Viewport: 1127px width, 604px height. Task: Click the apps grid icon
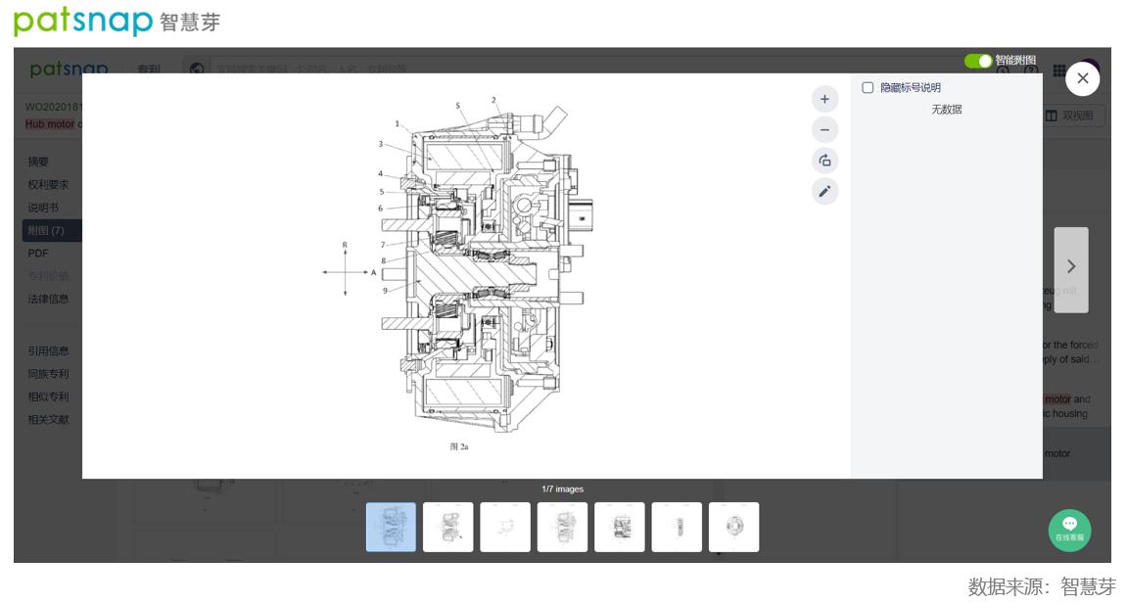coord(1059,70)
